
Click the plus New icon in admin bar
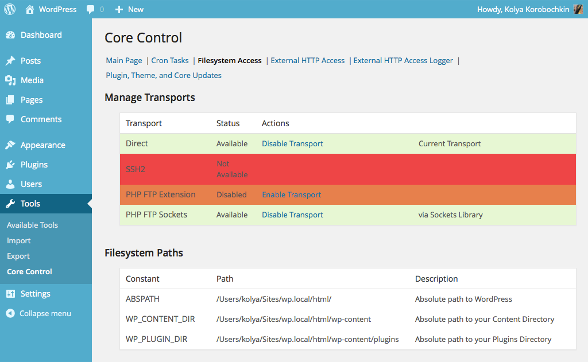click(x=119, y=10)
